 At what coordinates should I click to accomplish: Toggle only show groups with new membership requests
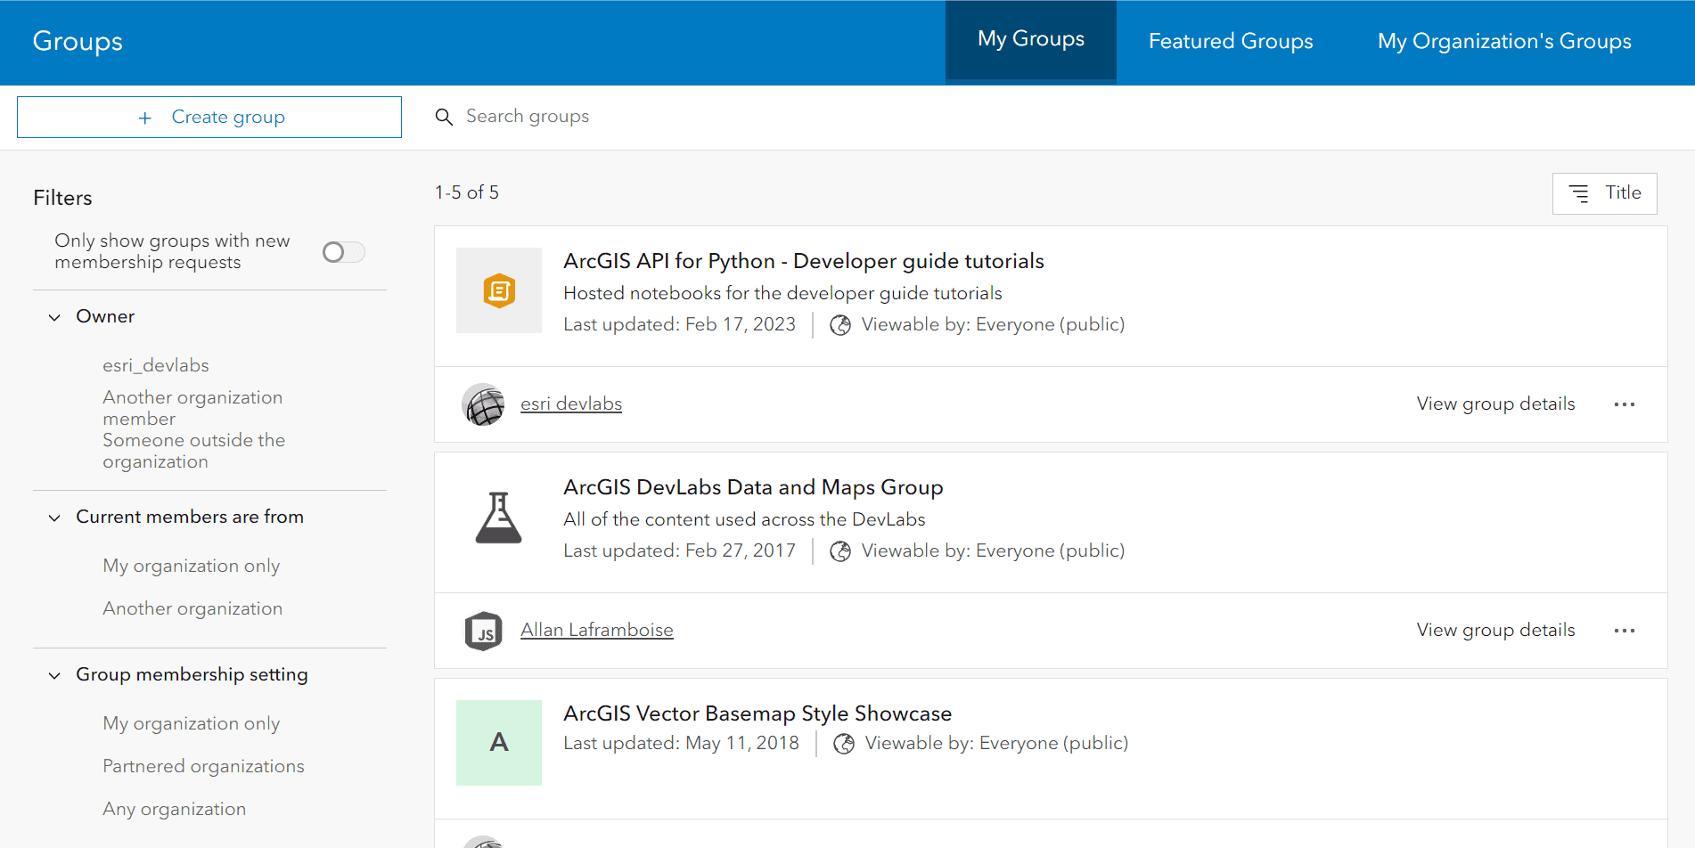click(x=343, y=252)
